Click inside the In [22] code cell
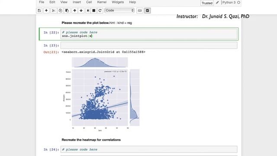The height and width of the screenshot is (156, 277). [149, 34]
